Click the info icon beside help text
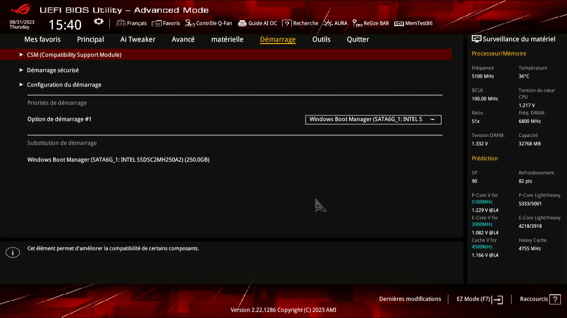Screen dimensions: 567x318 pyautogui.click(x=13, y=252)
